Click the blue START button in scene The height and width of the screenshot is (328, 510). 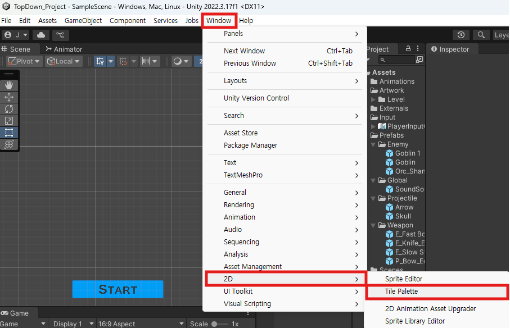[118, 289]
